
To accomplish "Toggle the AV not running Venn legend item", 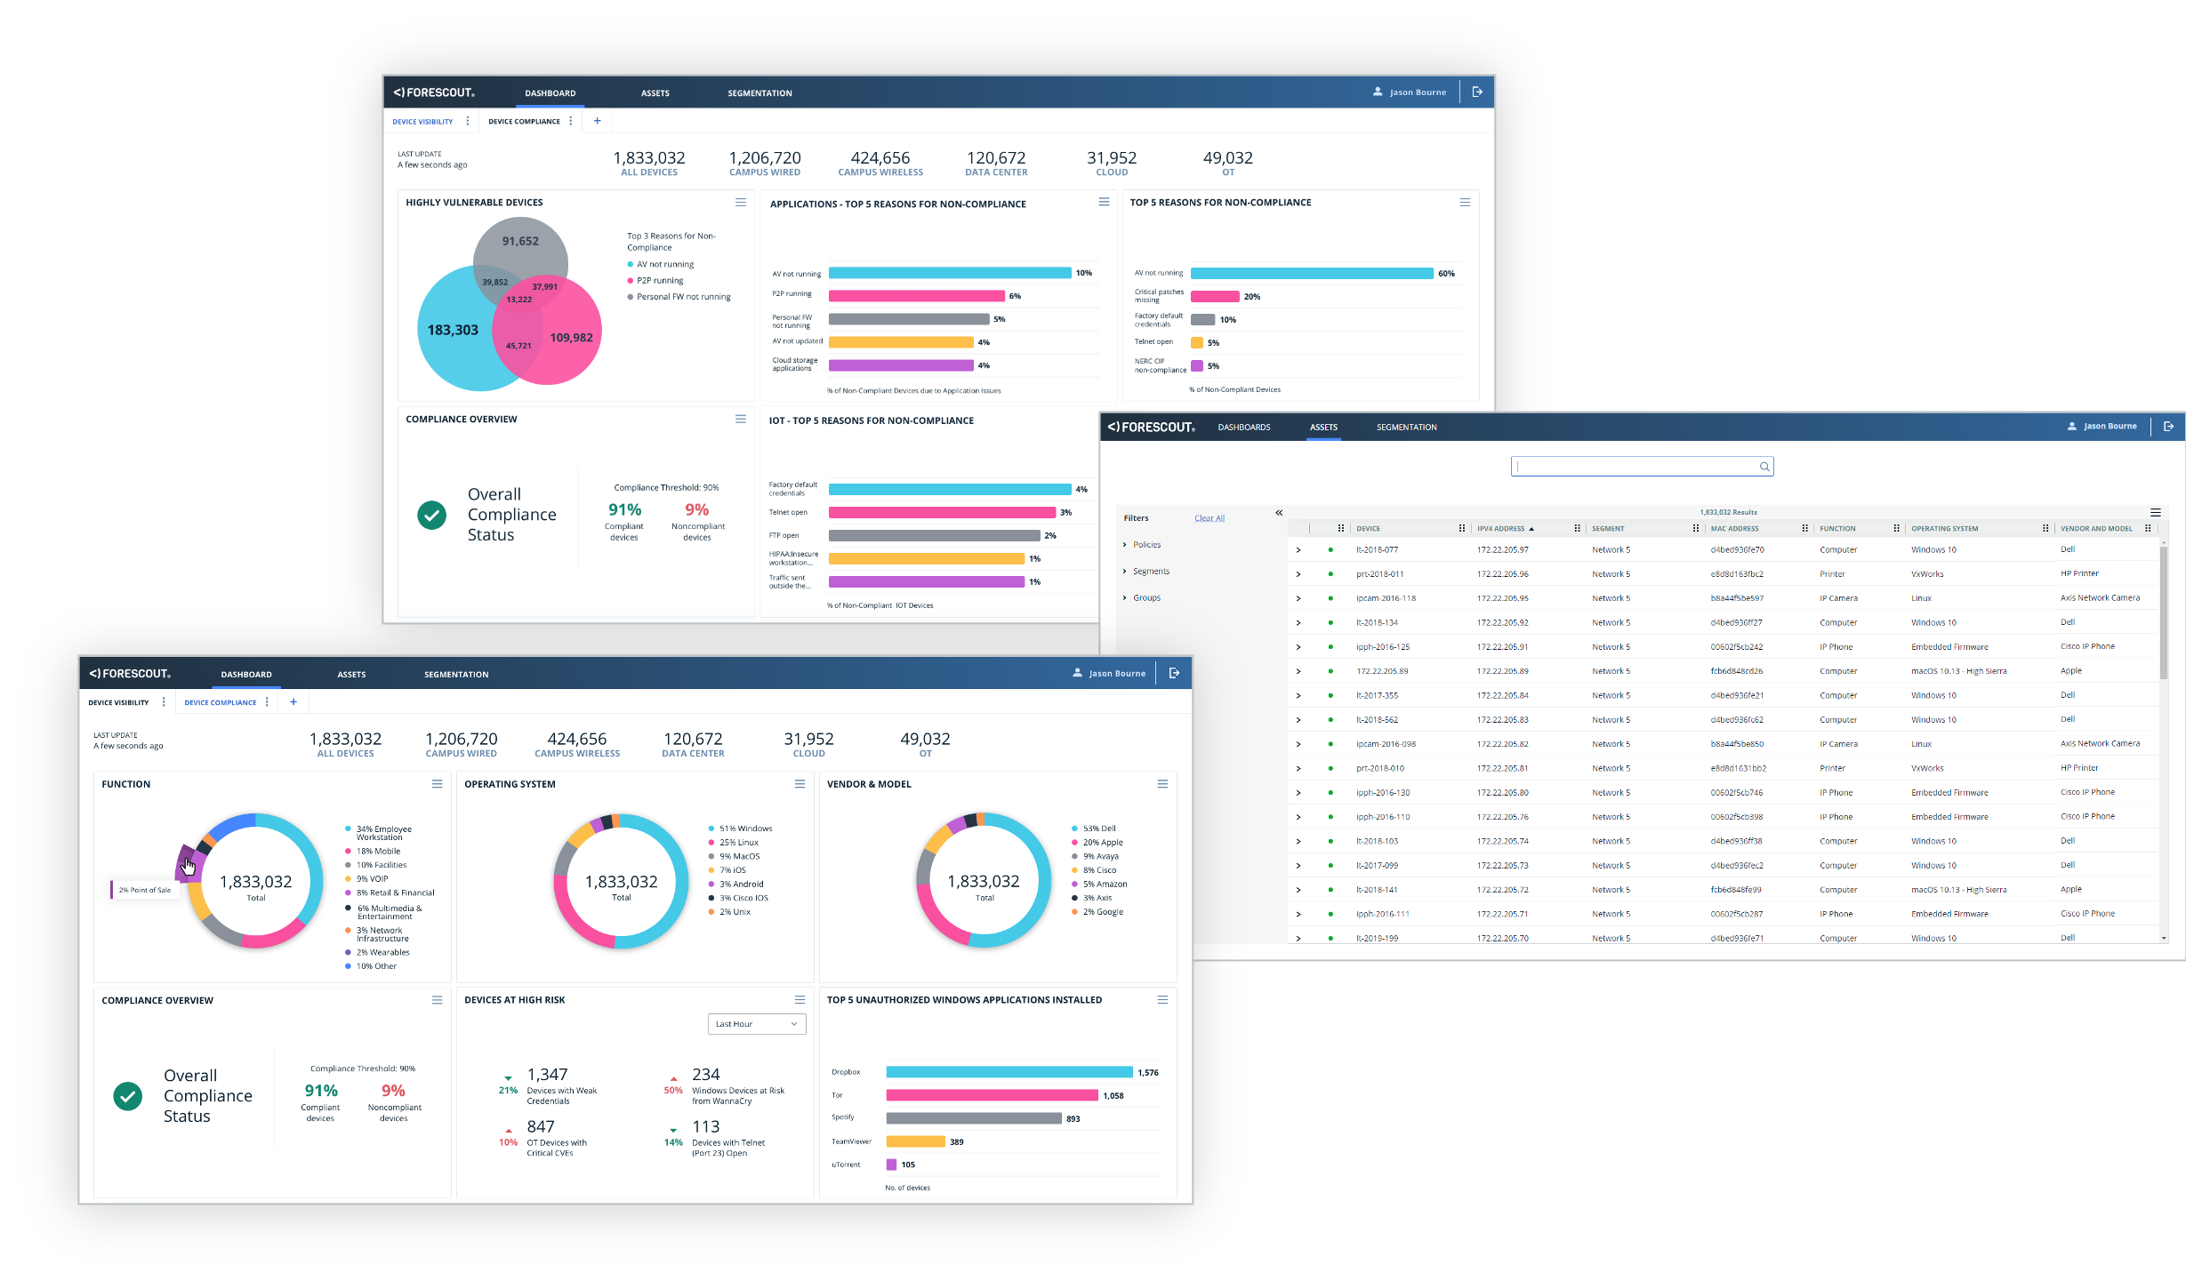I will pyautogui.click(x=664, y=265).
